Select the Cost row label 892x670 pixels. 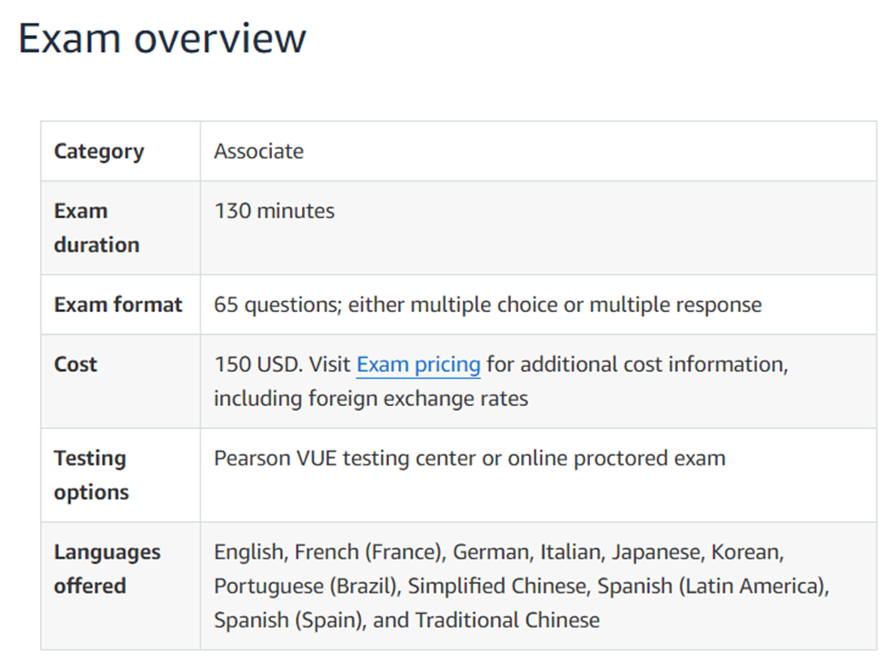(75, 365)
